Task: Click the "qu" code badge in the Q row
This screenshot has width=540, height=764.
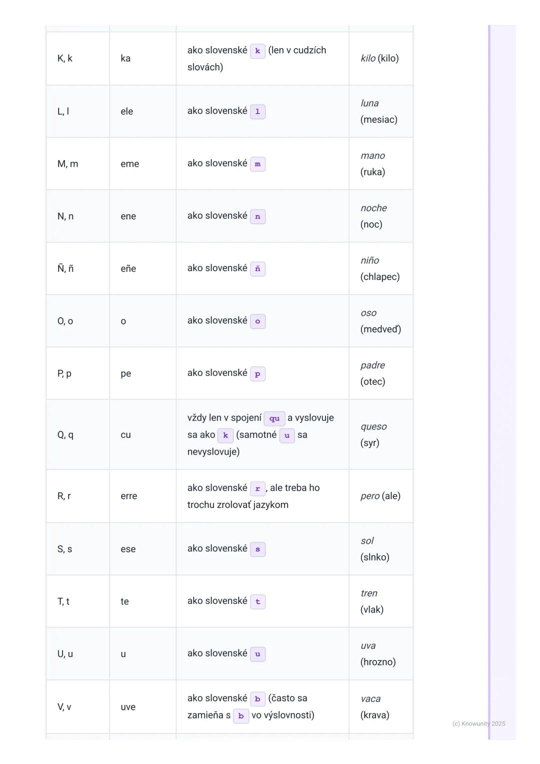Action: tap(274, 418)
